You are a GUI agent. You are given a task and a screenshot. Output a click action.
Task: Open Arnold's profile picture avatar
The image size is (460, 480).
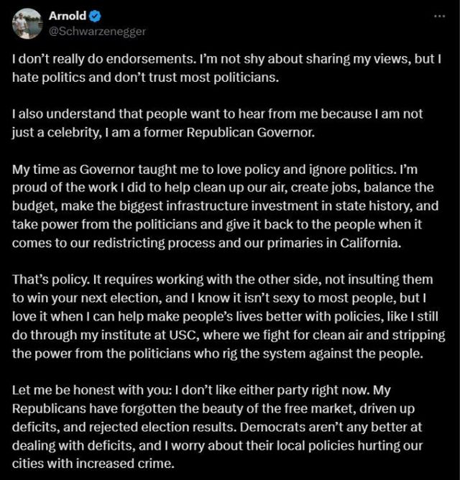pyautogui.click(x=27, y=24)
